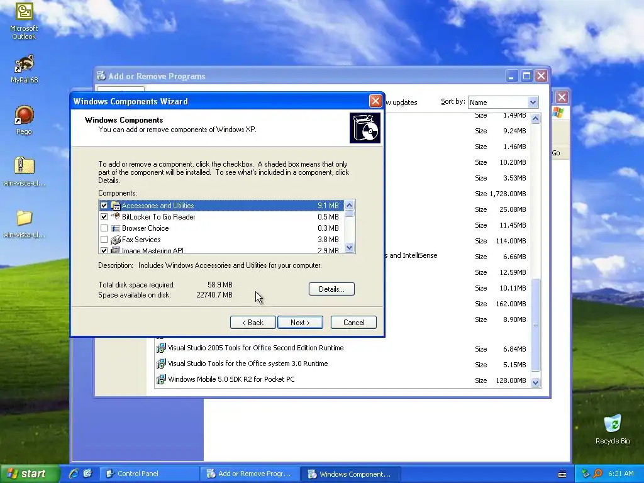644x483 pixels.
Task: Click the 6:21 AM clock
Action: click(x=621, y=474)
